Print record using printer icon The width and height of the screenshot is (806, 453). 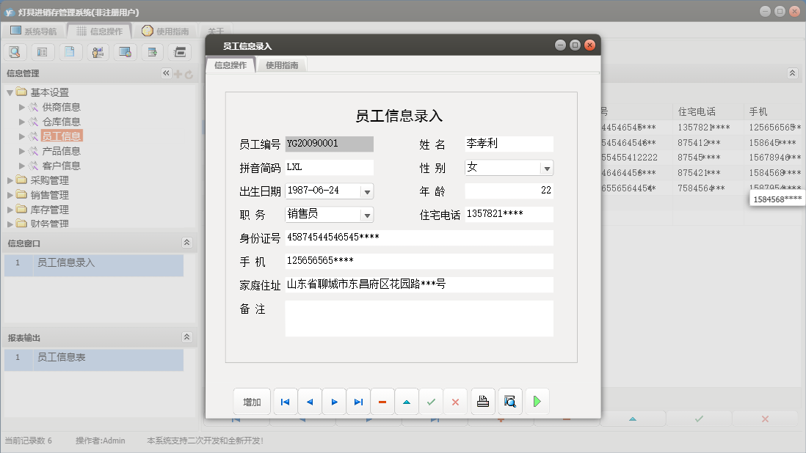click(482, 401)
